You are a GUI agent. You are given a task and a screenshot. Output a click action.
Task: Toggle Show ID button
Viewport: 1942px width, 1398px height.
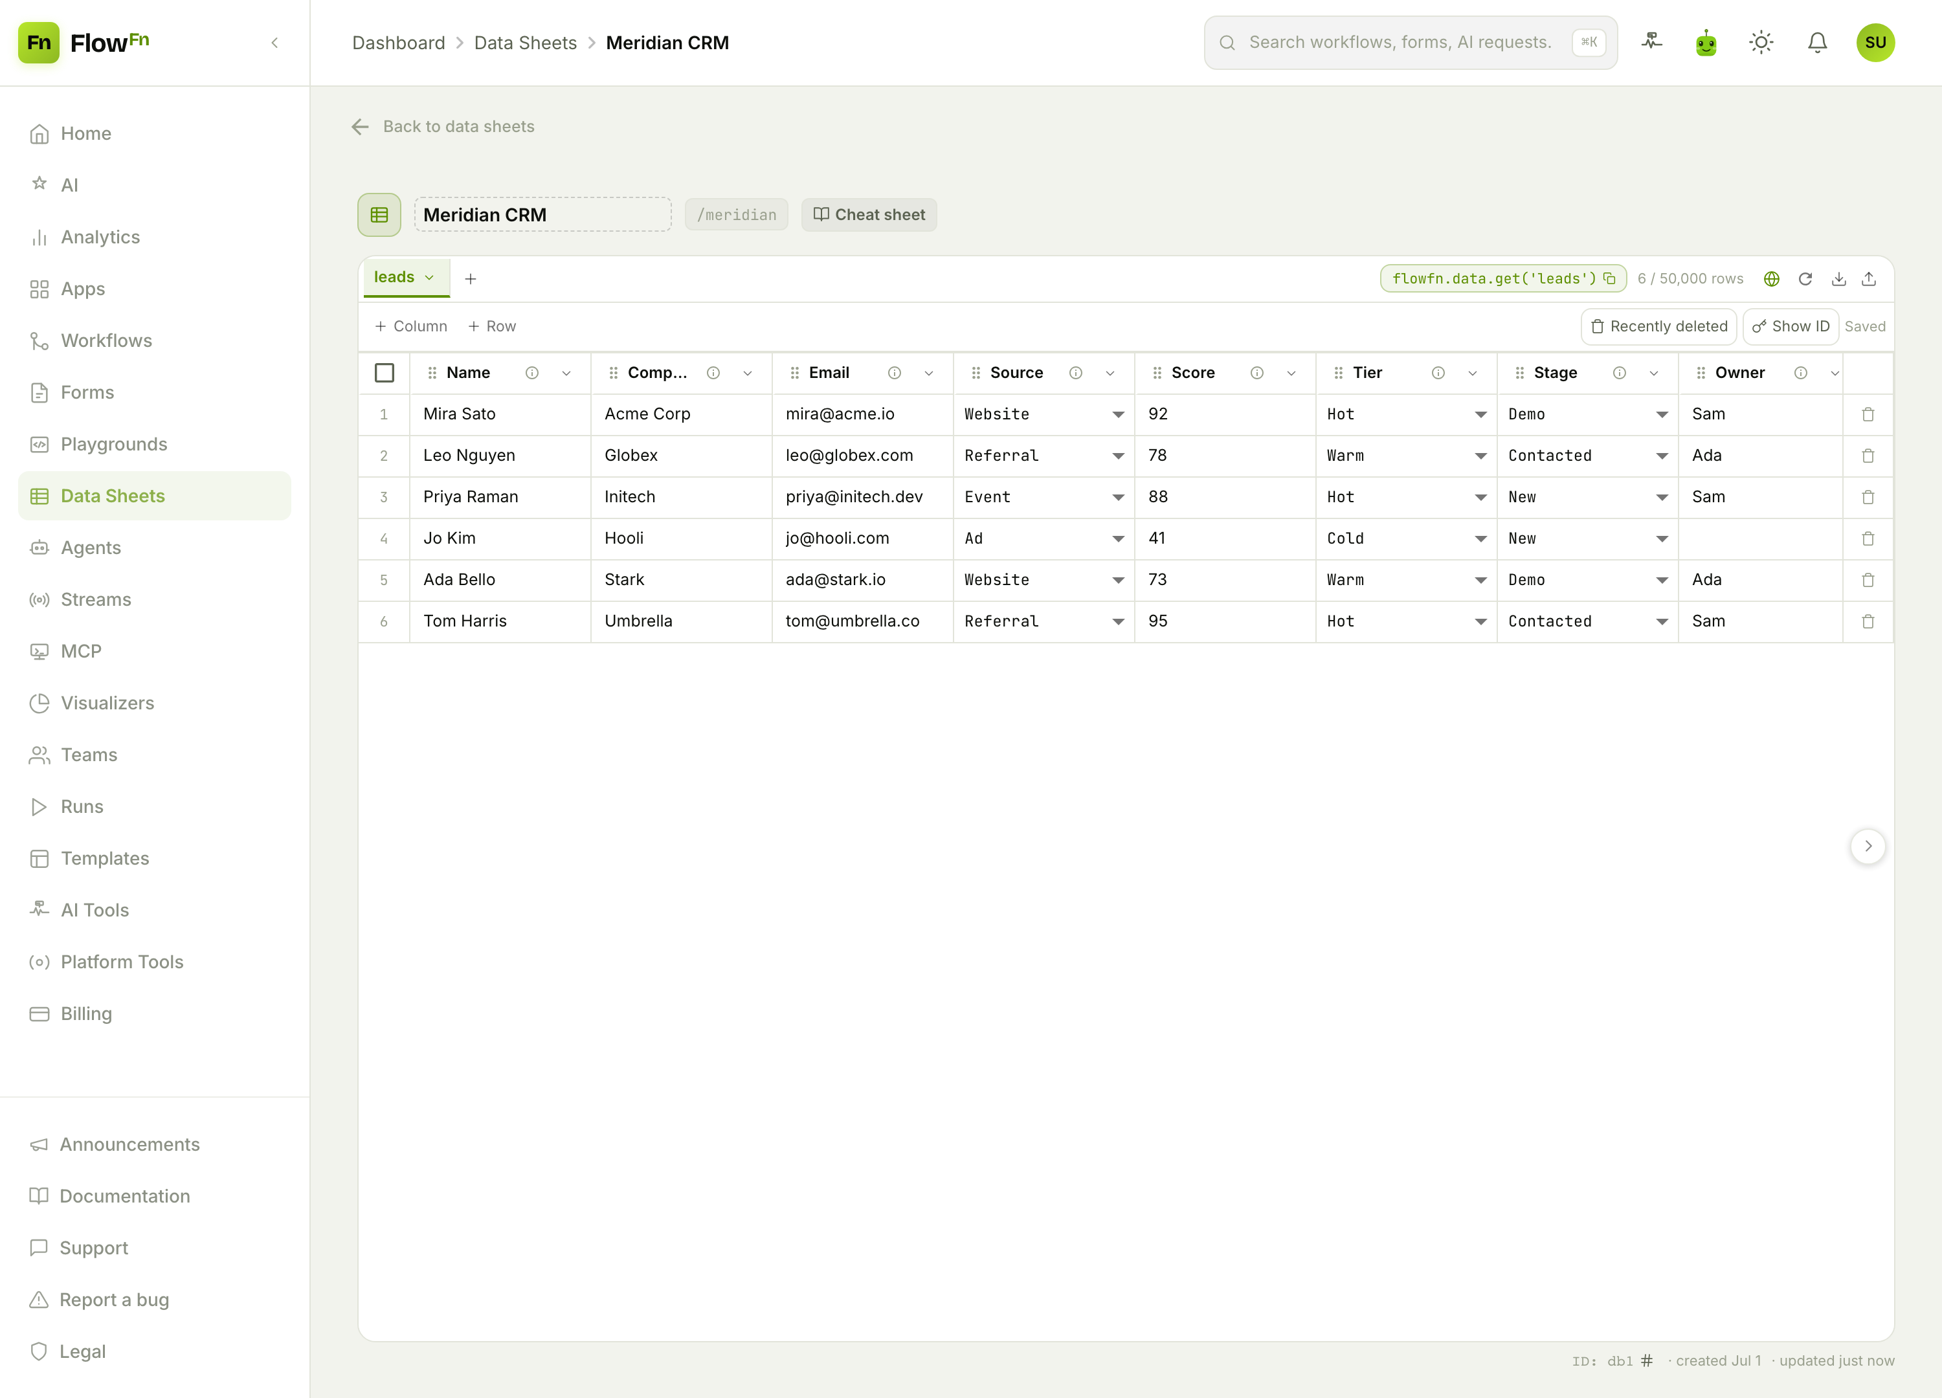click(1790, 326)
